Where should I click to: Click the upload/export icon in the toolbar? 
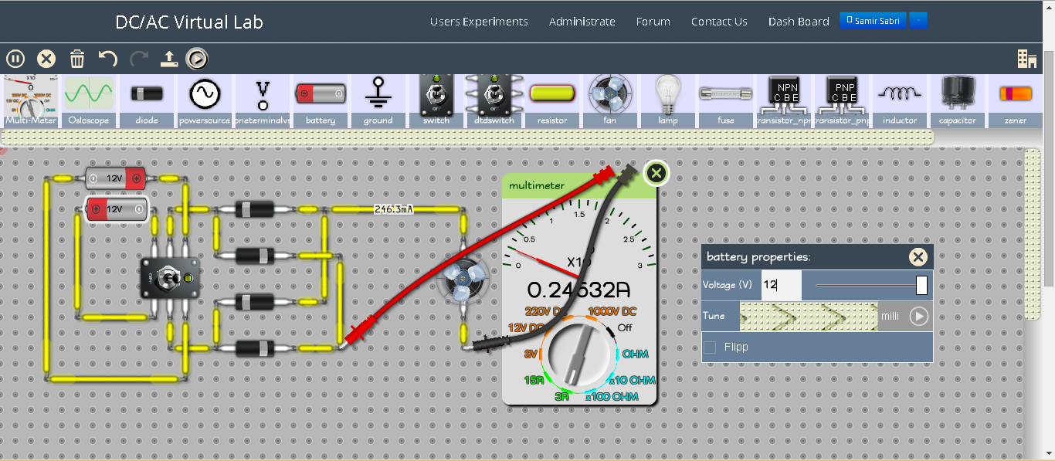[x=169, y=59]
